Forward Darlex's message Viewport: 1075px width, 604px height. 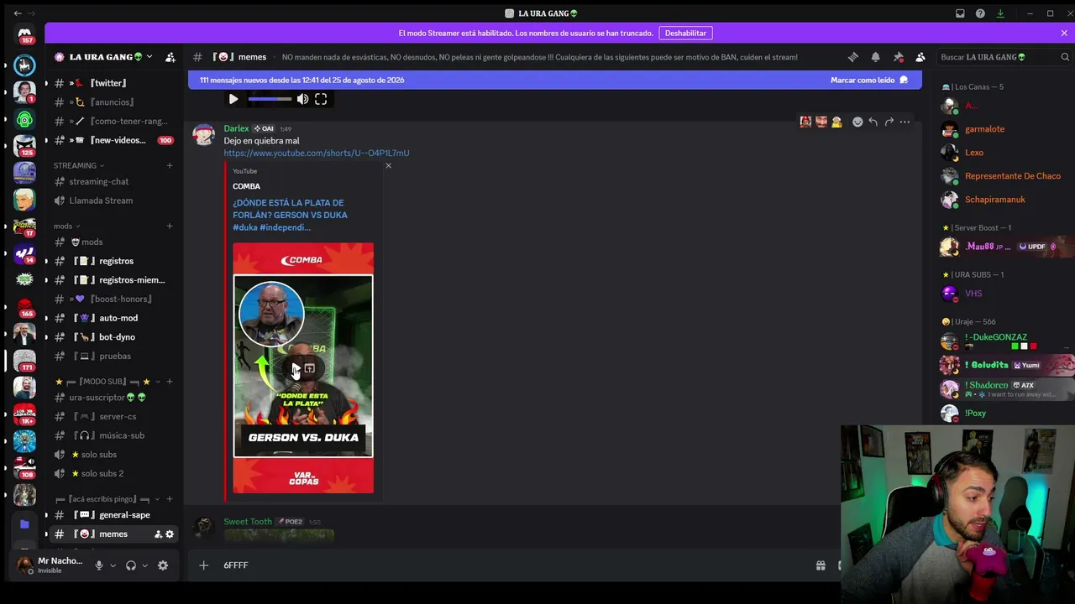pyautogui.click(x=889, y=122)
